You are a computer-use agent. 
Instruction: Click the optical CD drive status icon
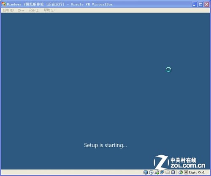click(151, 172)
